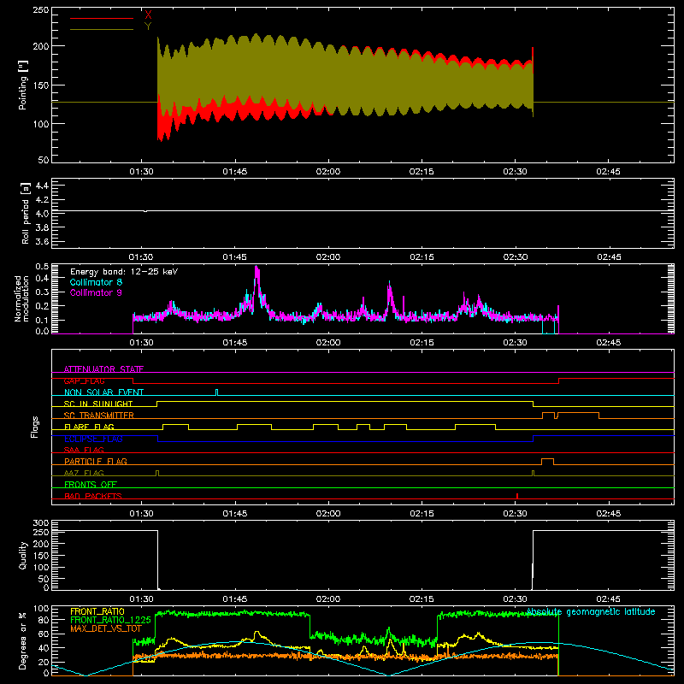Click the FRONTS_OFF flag label
Image resolution: width=684 pixels, height=684 pixels.
(x=91, y=484)
